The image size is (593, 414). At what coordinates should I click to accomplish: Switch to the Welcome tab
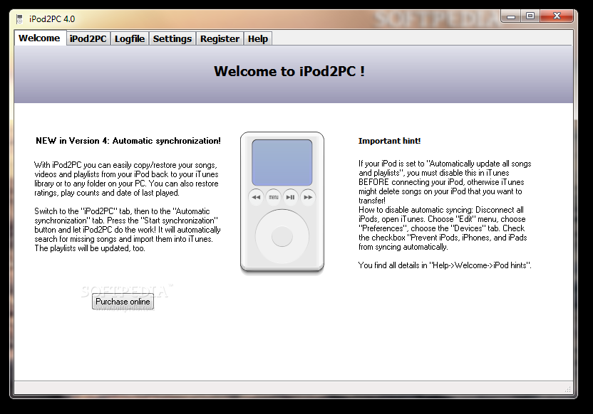[x=39, y=38]
